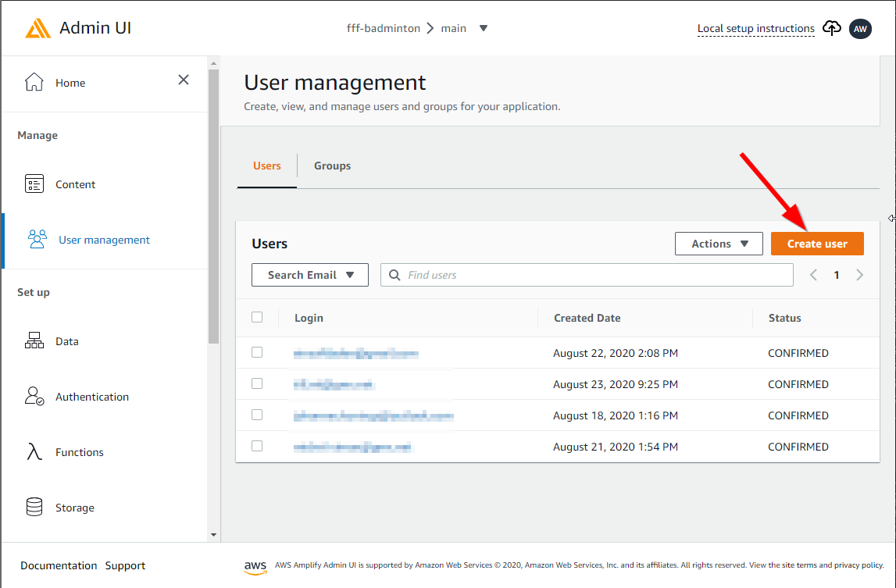Check the box for the last listed user

257,446
